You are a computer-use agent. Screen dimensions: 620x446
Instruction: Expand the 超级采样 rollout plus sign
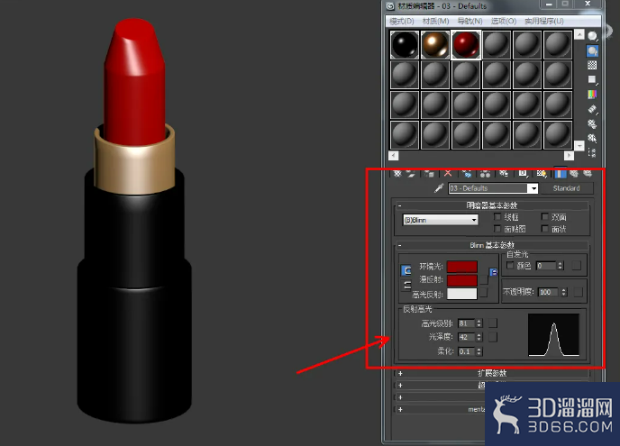click(x=400, y=385)
